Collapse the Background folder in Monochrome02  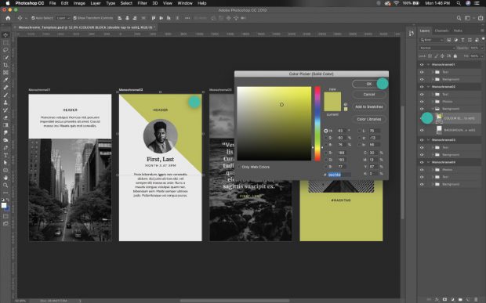(x=433, y=109)
